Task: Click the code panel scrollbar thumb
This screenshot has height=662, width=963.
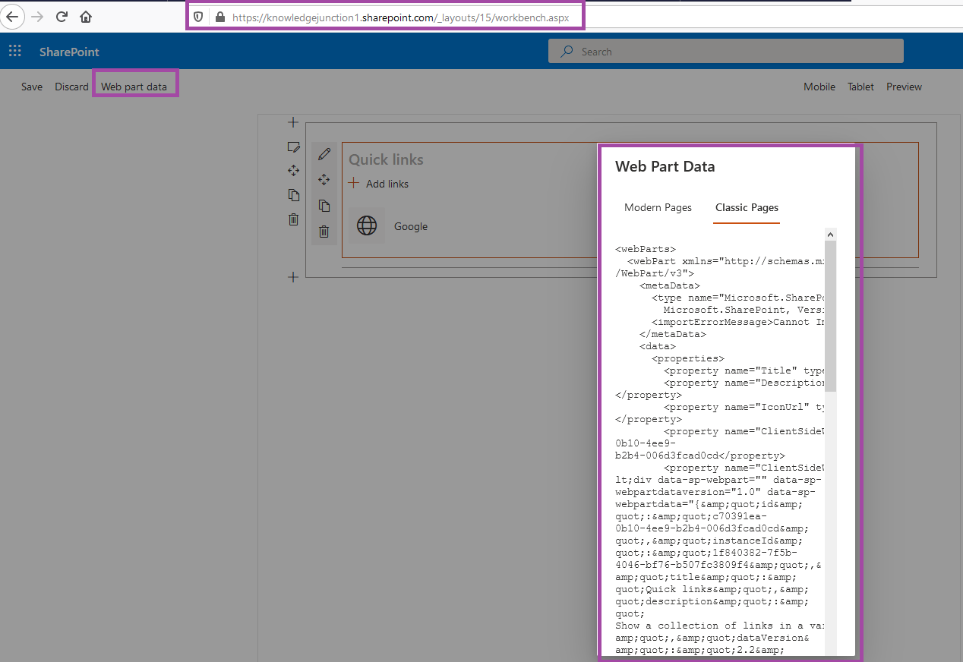Action: (830, 316)
